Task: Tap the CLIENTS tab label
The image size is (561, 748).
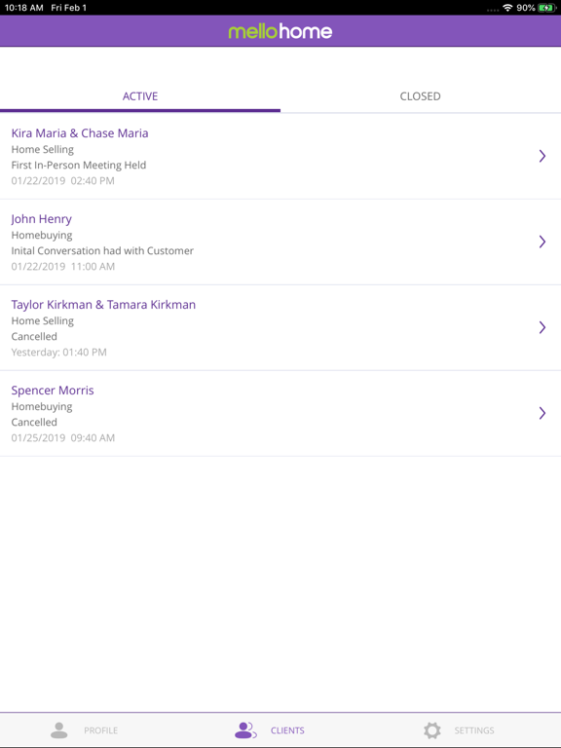Action: pos(287,730)
